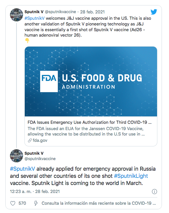Click the 570 likes count
Screen dimensions: 169x213
(x=22, y=203)
